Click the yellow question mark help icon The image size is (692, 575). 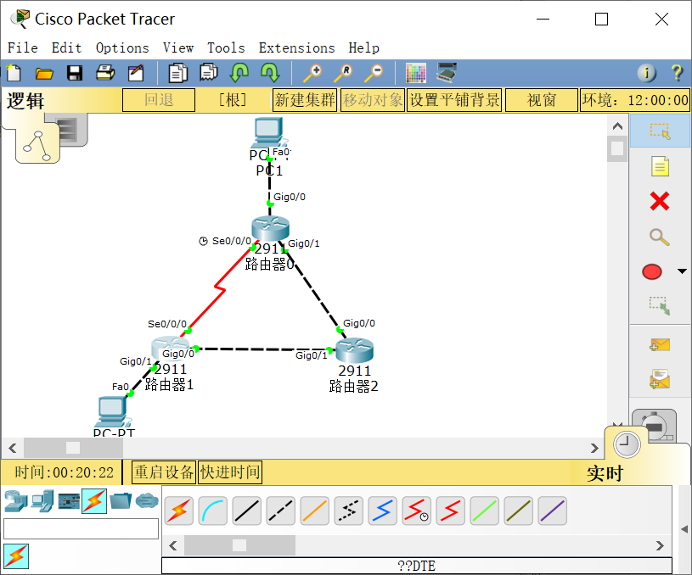[677, 73]
